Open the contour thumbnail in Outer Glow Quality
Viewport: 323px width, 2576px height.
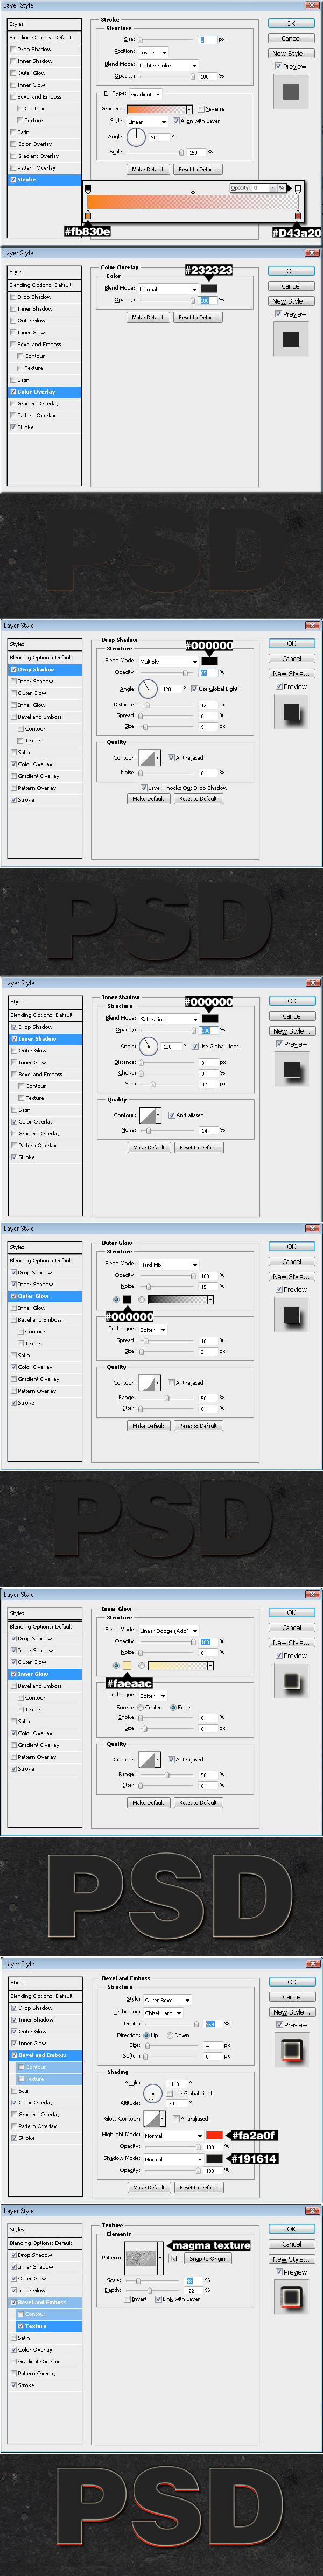148,1383
